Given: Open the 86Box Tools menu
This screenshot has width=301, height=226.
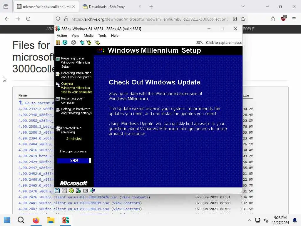Looking at the screenshot, I should point(102,36).
